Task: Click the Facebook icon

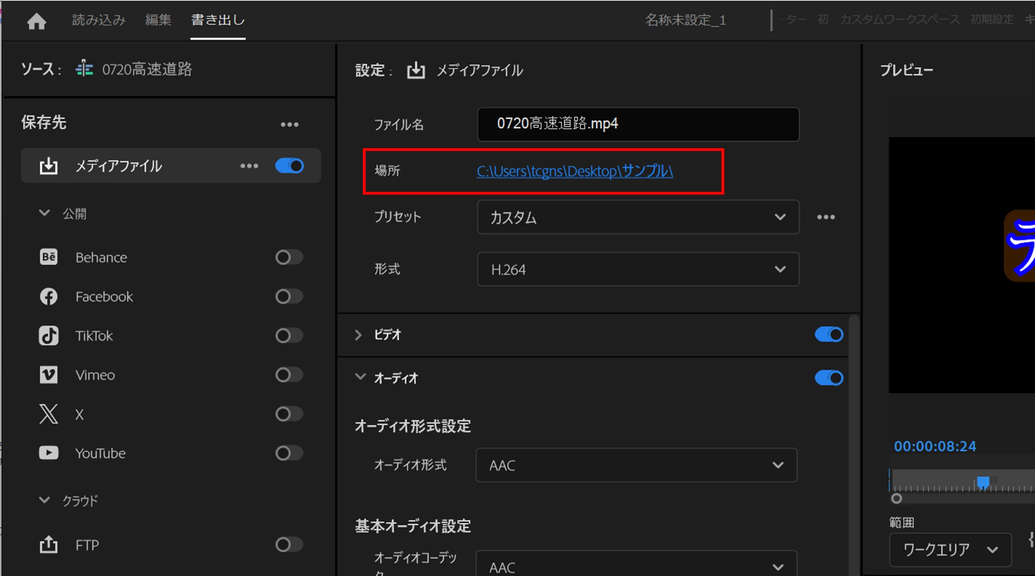Action: [x=48, y=296]
